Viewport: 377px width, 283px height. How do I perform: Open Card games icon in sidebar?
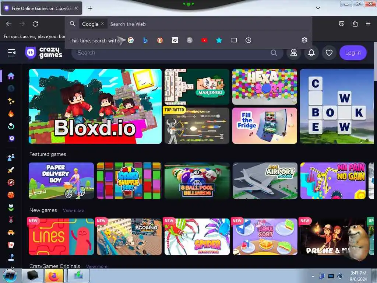pyautogui.click(x=11, y=245)
